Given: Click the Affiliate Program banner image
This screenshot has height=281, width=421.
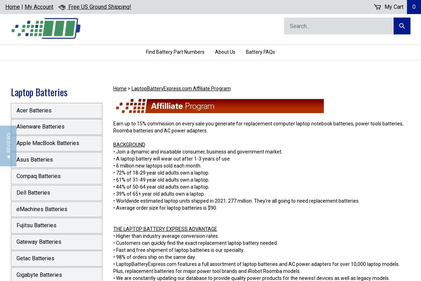Looking at the screenshot, I should coord(219,106).
